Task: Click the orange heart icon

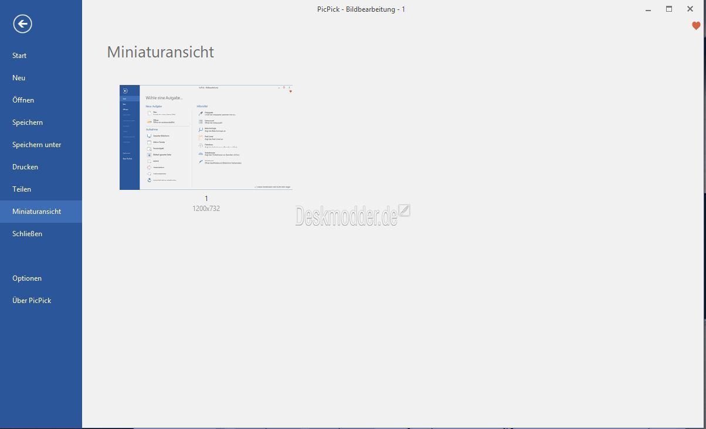Action: (696, 26)
